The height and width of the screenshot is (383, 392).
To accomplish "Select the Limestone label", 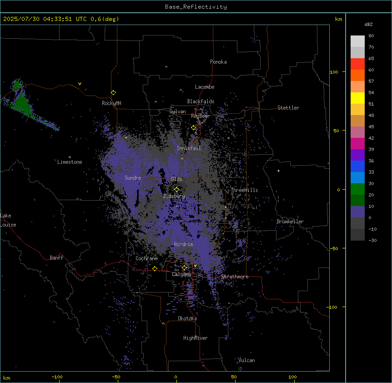I will tap(70, 162).
